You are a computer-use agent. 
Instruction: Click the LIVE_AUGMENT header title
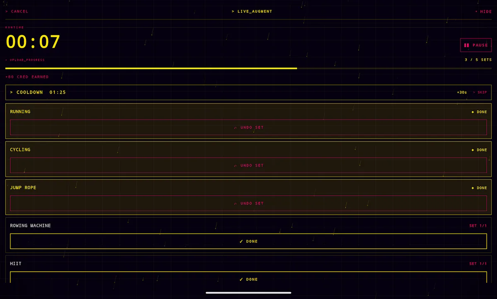click(252, 12)
